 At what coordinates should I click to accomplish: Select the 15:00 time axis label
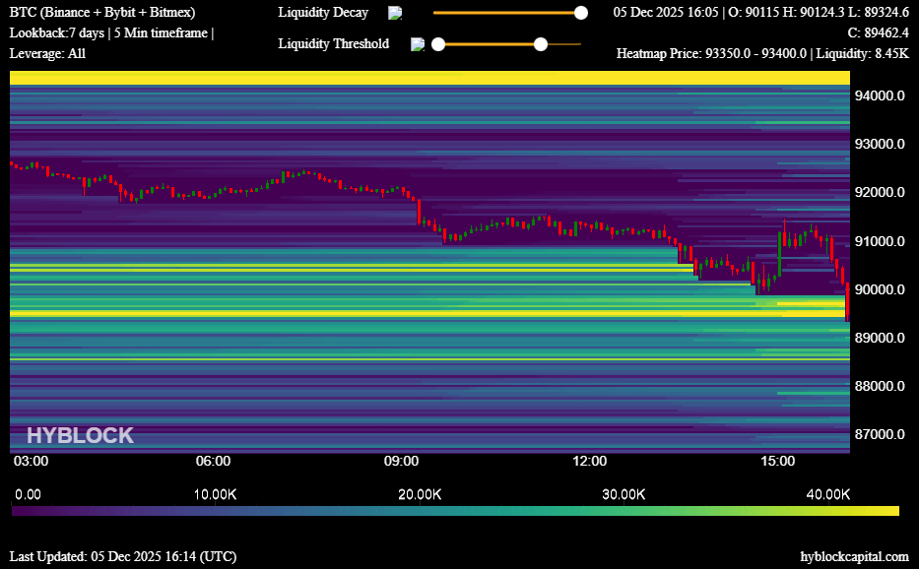(777, 461)
